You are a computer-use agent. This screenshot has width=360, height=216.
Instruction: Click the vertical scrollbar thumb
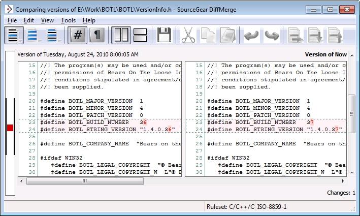point(351,114)
